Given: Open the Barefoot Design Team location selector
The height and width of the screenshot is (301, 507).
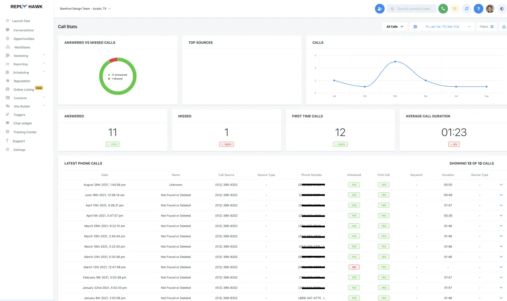Looking at the screenshot, I should pyautogui.click(x=85, y=8).
